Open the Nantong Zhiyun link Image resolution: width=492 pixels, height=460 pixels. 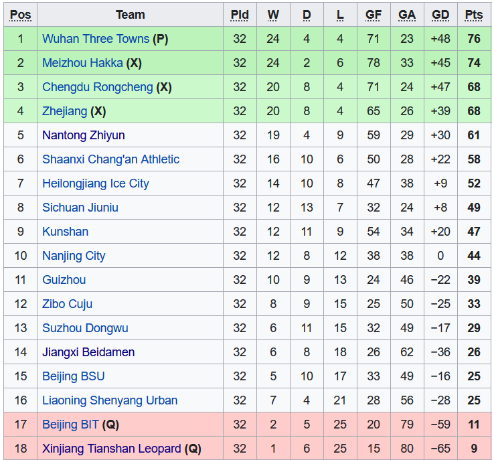click(x=83, y=135)
